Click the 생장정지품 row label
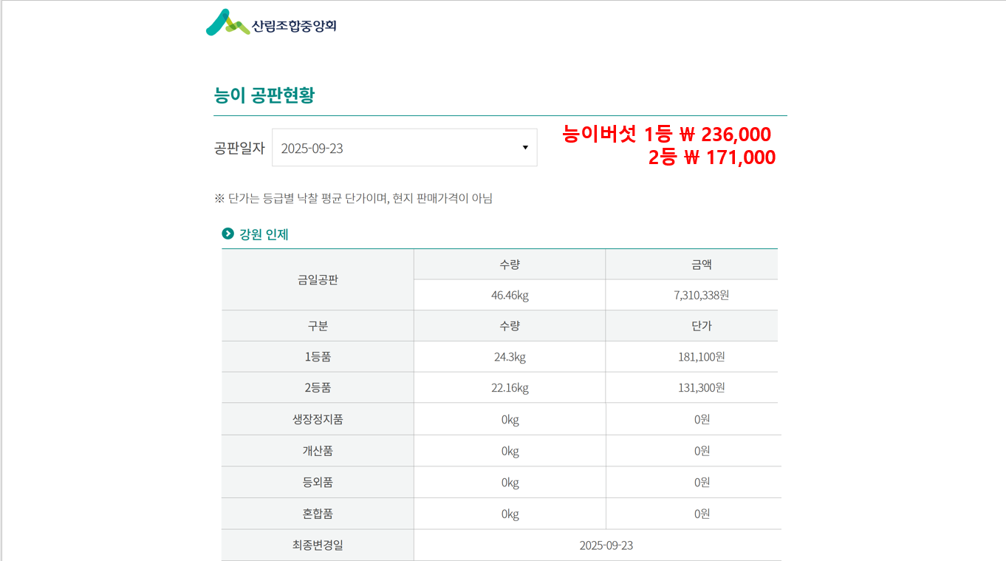The image size is (1006, 561). [318, 420]
